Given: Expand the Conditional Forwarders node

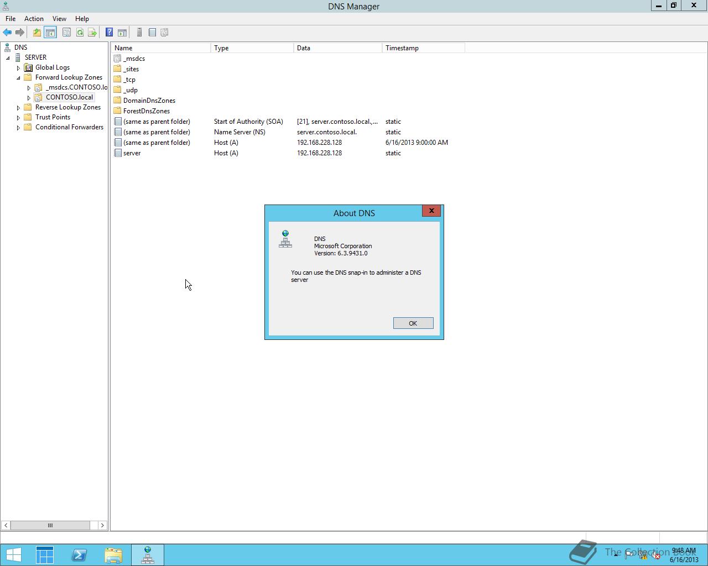Looking at the screenshot, I should 18,128.
